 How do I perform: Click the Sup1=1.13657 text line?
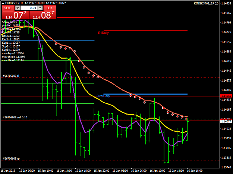(x=11, y=43)
